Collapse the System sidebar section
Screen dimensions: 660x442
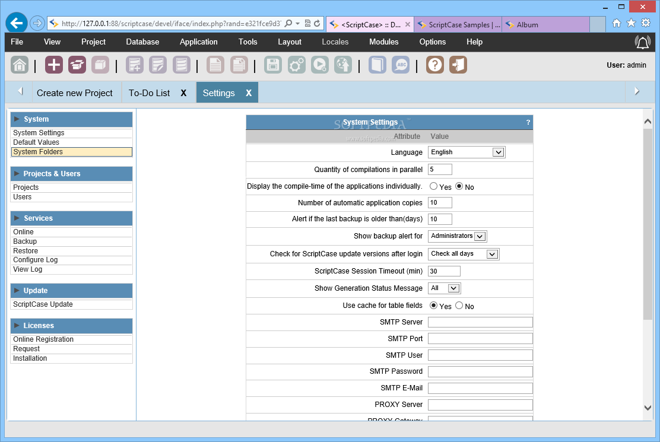72,119
